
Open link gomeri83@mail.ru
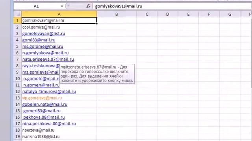tap(42, 110)
